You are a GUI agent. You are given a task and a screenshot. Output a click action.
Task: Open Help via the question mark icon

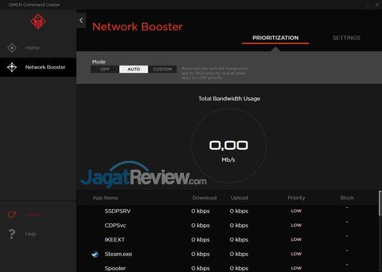coord(11,234)
